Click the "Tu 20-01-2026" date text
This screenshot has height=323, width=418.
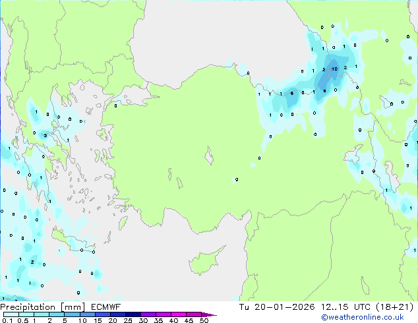(x=277, y=307)
